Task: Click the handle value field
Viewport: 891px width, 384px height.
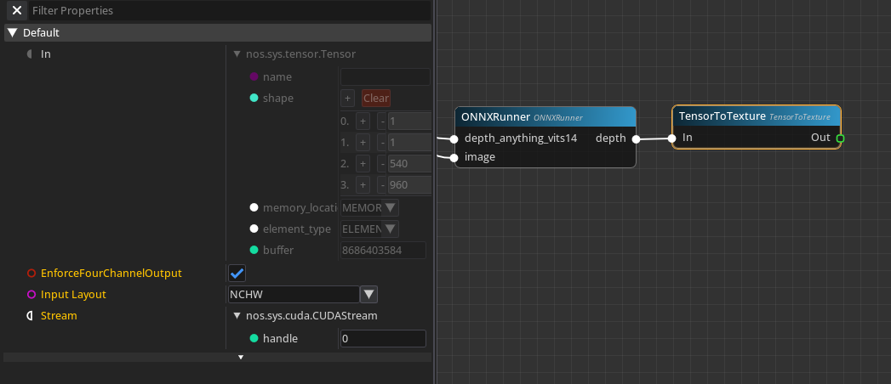Action: pos(383,339)
